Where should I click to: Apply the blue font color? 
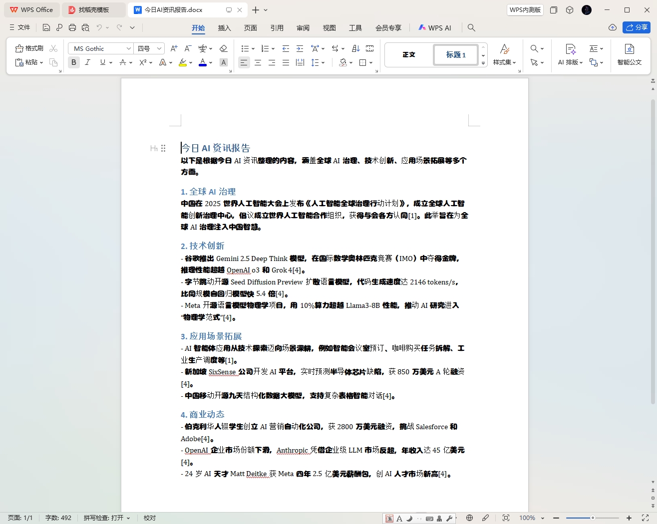point(203,62)
